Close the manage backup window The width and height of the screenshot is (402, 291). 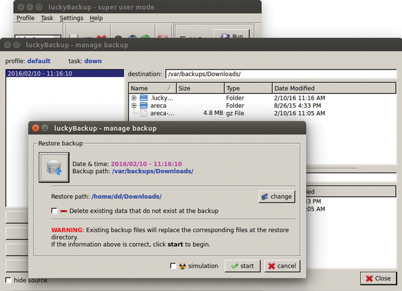379,278
